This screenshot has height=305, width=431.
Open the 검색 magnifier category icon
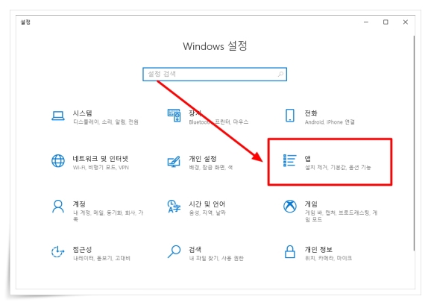[174, 252]
